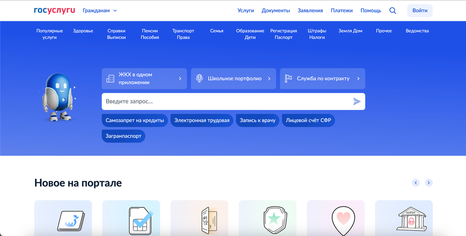
Task: Select Транспорт Права category
Action: 183,34
